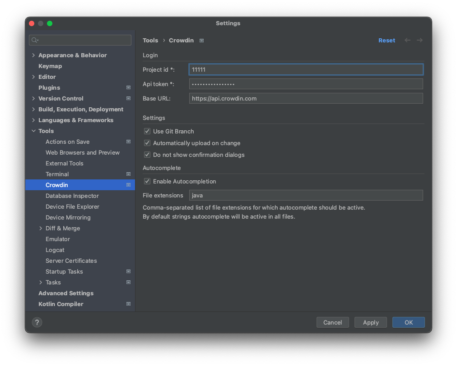Viewport: 457px width, 366px height.
Task: Click project-level icon next to Plugins
Action: point(128,87)
